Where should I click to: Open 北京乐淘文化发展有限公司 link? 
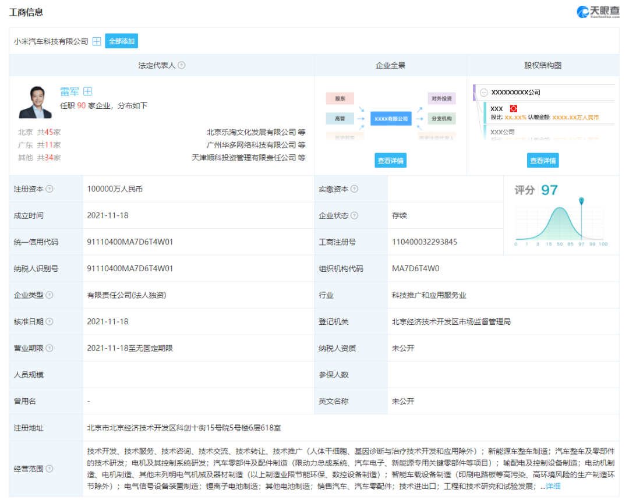pos(251,132)
